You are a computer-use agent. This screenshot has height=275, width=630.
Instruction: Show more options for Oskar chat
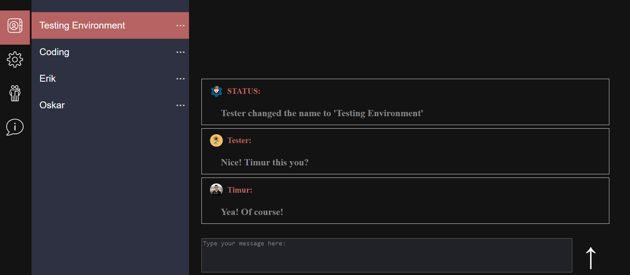click(180, 105)
